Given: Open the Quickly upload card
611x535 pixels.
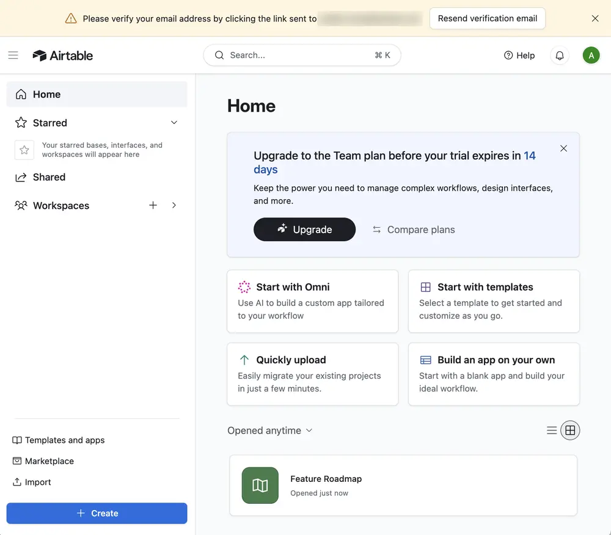Looking at the screenshot, I should (x=312, y=374).
